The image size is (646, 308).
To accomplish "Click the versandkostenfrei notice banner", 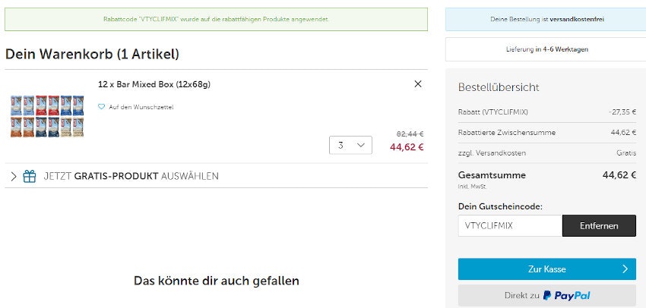I will click(546, 19).
